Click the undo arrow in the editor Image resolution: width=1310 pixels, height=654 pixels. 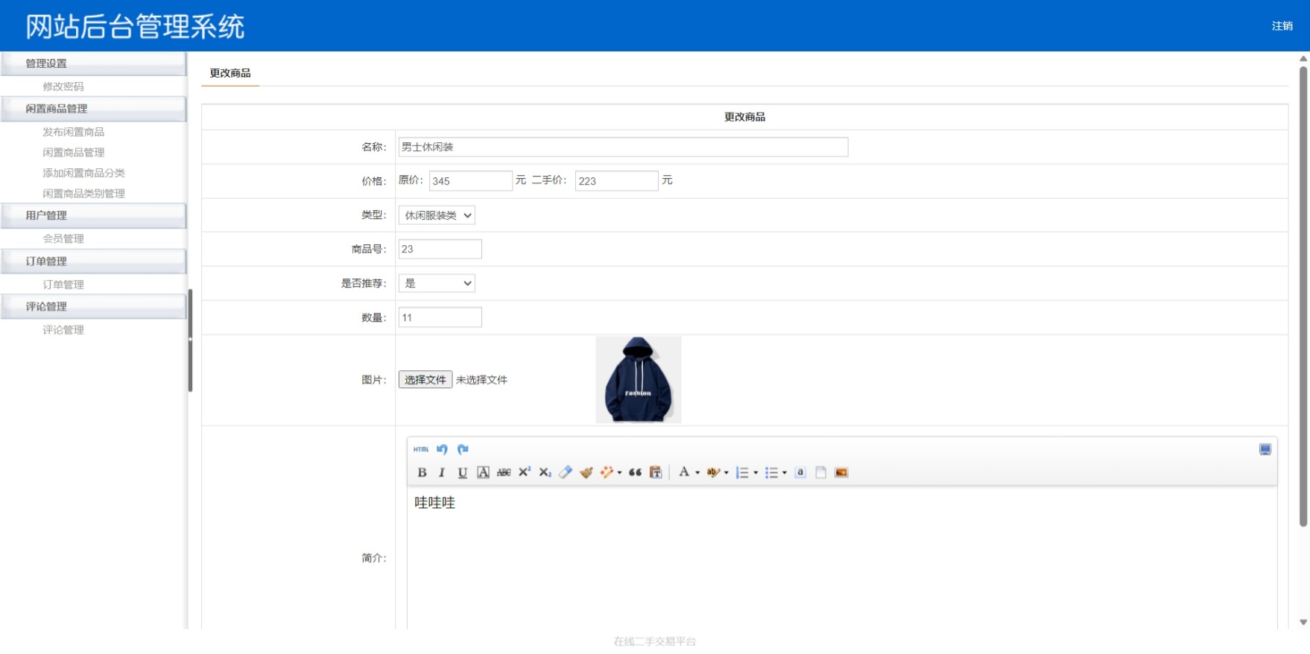(442, 449)
